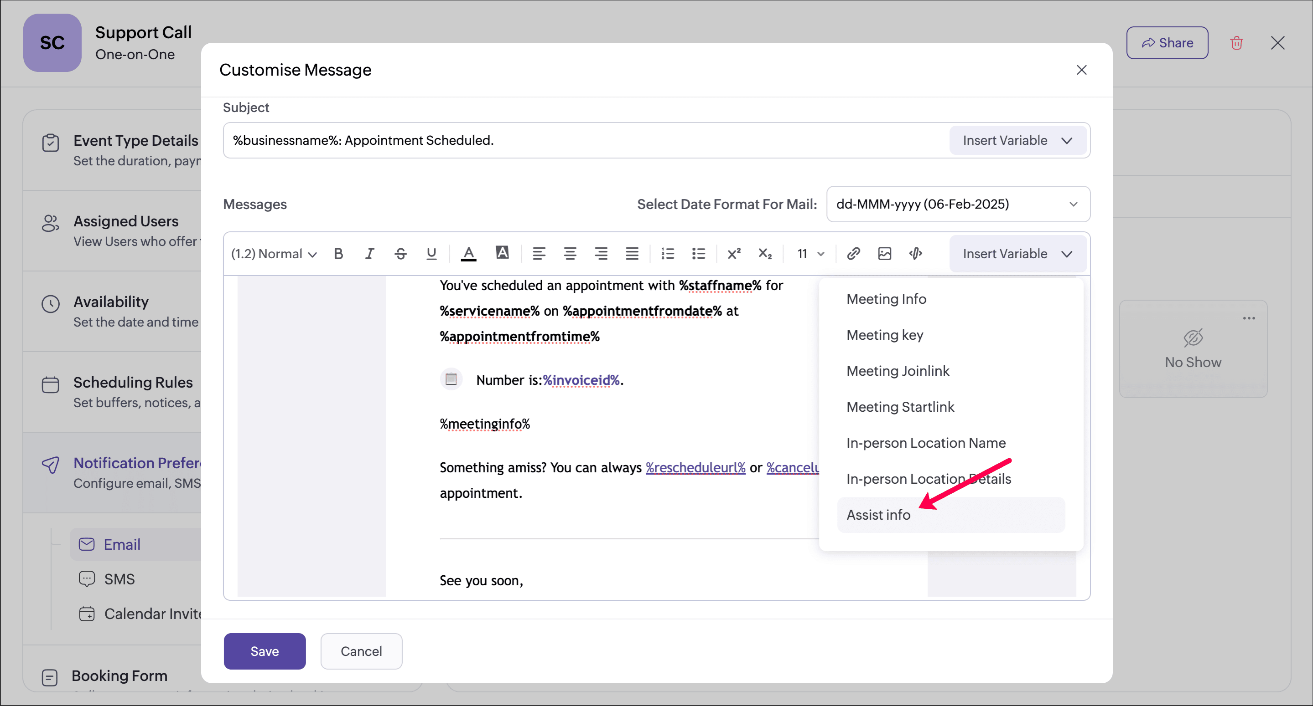Apply superscript formatting
This screenshot has width=1313, height=706.
pyautogui.click(x=733, y=254)
